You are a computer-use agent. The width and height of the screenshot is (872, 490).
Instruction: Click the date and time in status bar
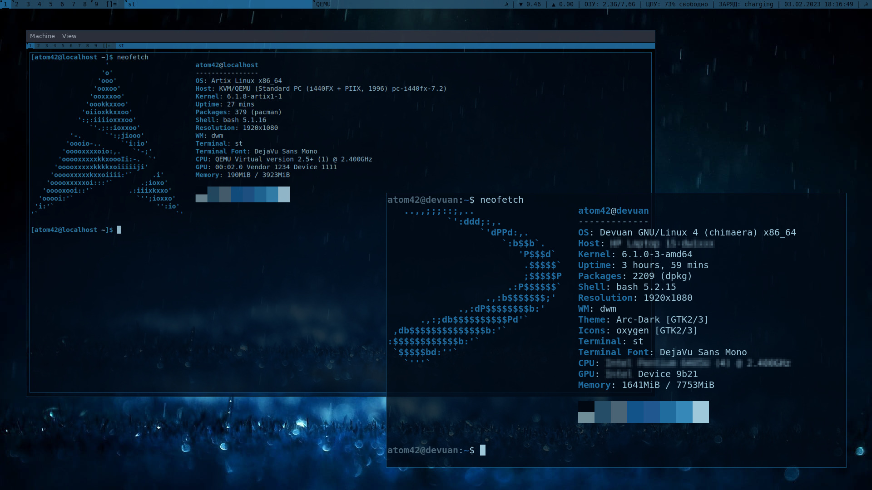click(x=818, y=4)
